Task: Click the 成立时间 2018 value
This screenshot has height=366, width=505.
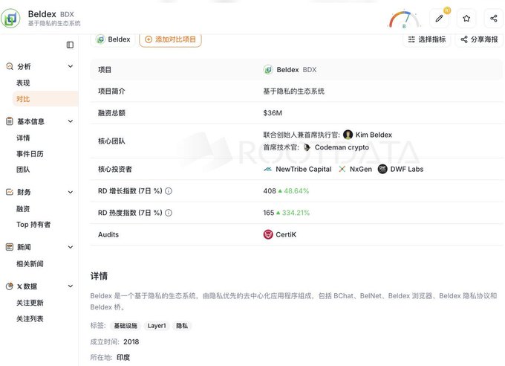Action: [x=131, y=341]
